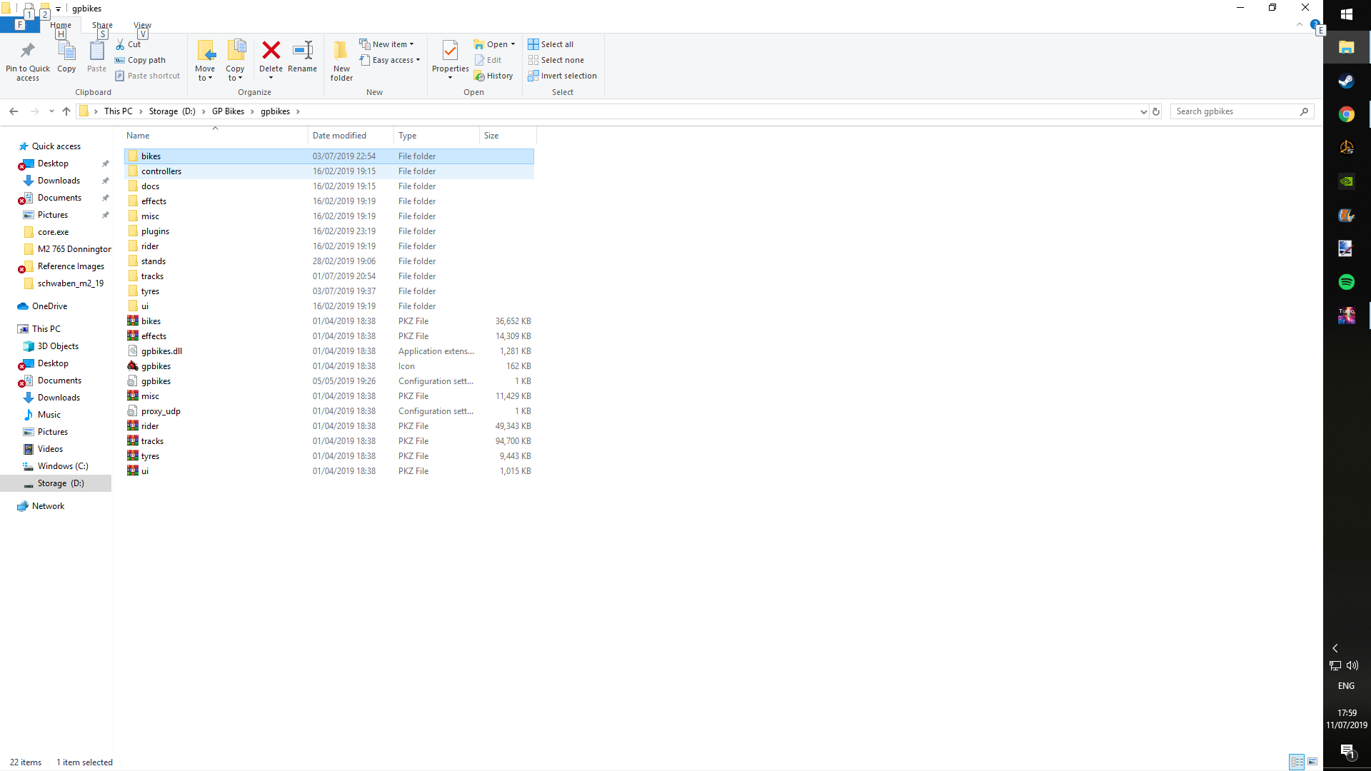The image size is (1371, 771).
Task: Select the bikes PKZ file
Action: [329, 321]
